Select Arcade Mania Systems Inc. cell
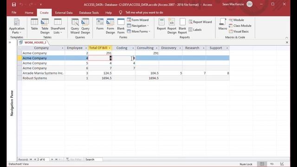The image size is (297, 167). coord(43,73)
